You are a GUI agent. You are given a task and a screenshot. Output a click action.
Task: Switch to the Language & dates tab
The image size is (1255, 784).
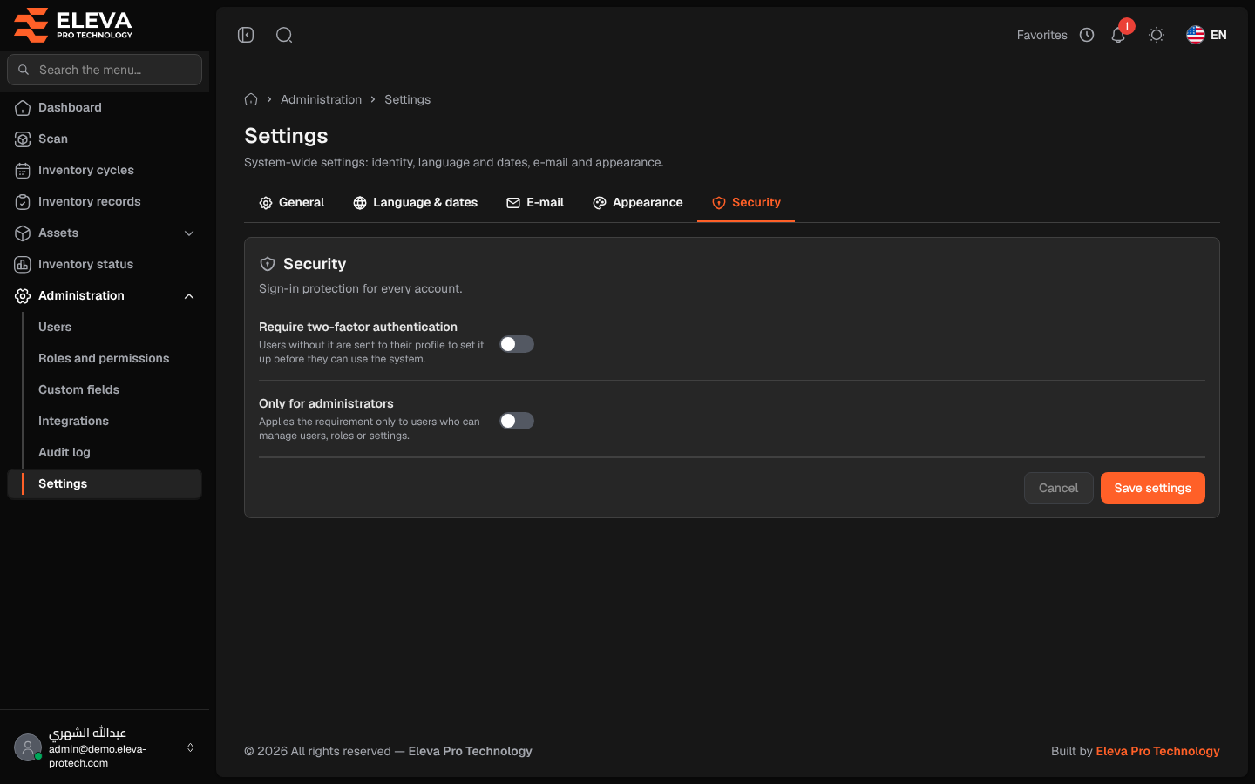click(x=416, y=202)
